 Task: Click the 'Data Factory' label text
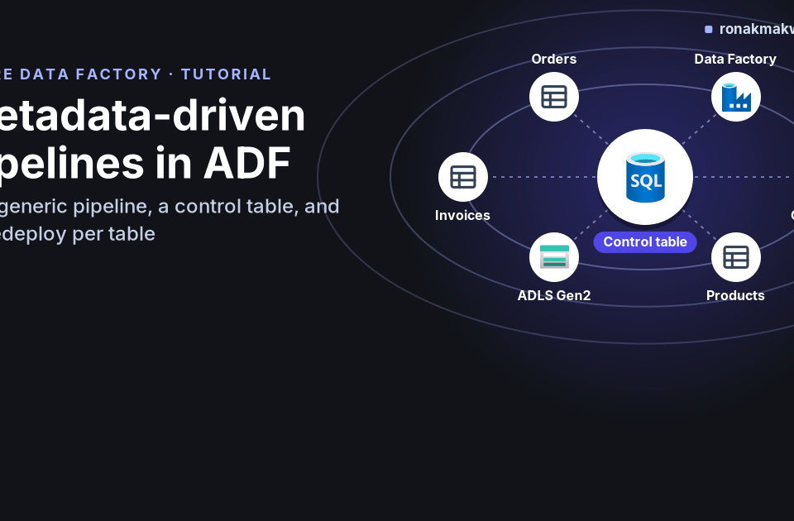tap(735, 59)
